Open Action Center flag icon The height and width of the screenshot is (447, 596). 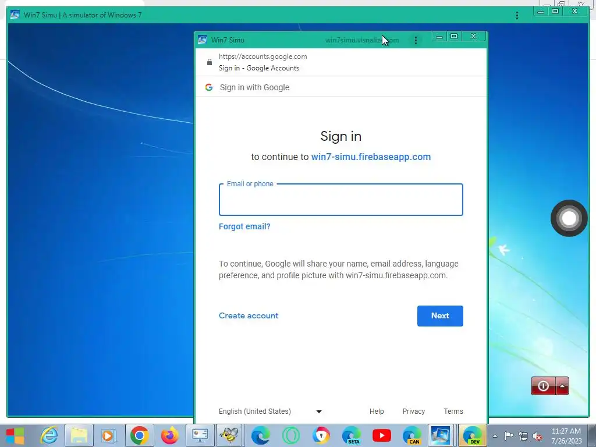tap(509, 436)
